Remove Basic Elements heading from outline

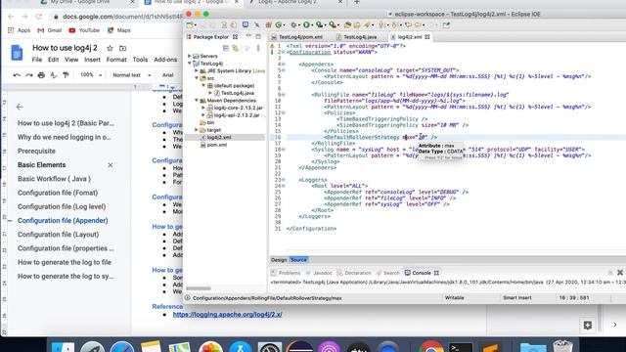(111, 165)
